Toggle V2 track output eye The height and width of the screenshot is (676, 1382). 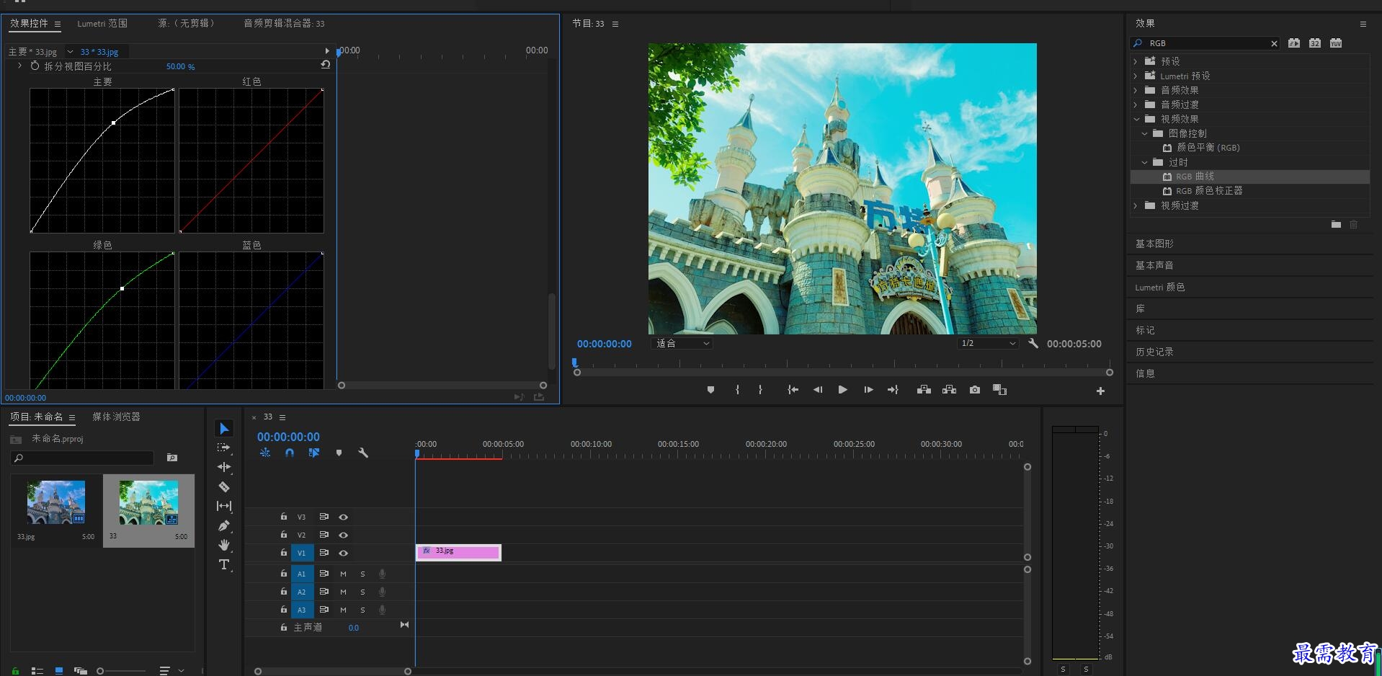tap(344, 535)
